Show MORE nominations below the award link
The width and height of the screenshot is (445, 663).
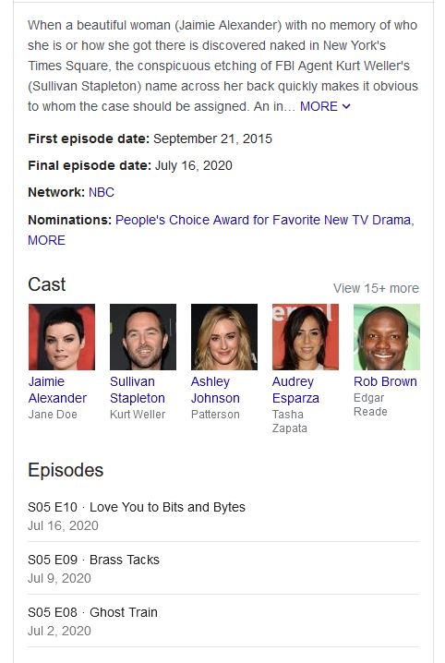click(x=46, y=240)
